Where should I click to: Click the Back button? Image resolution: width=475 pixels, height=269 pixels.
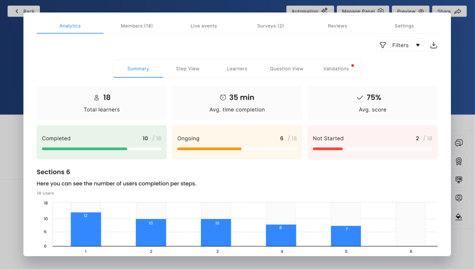click(x=24, y=10)
